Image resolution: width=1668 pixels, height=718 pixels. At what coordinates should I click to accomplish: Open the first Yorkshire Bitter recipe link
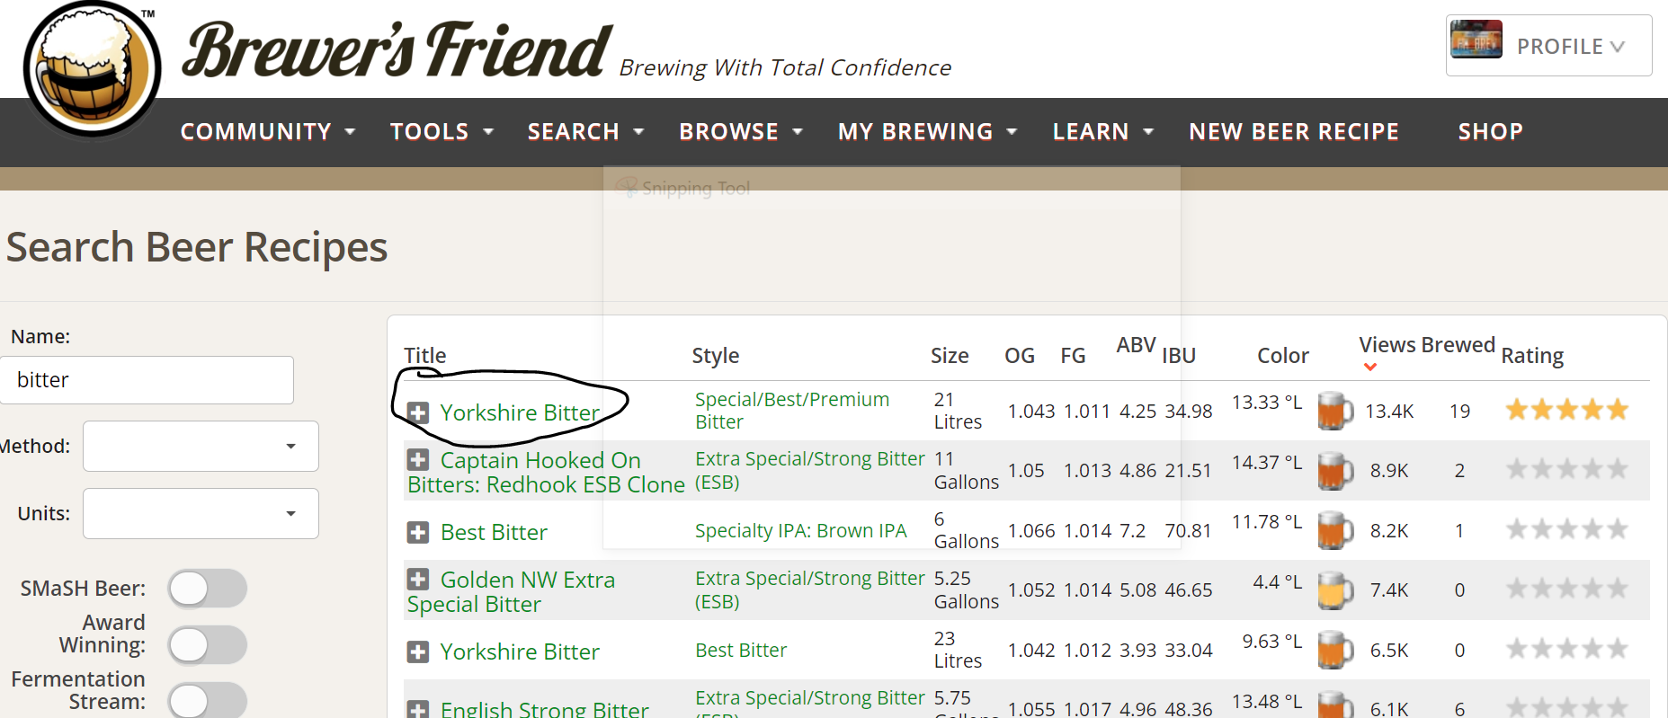click(x=520, y=412)
